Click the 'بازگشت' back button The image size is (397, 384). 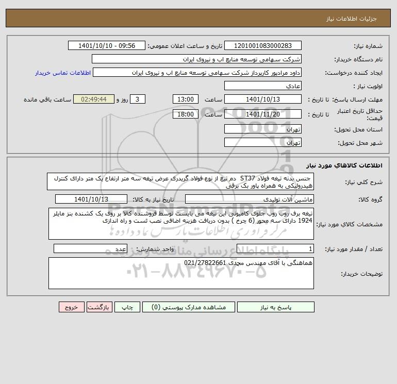pos(99,307)
